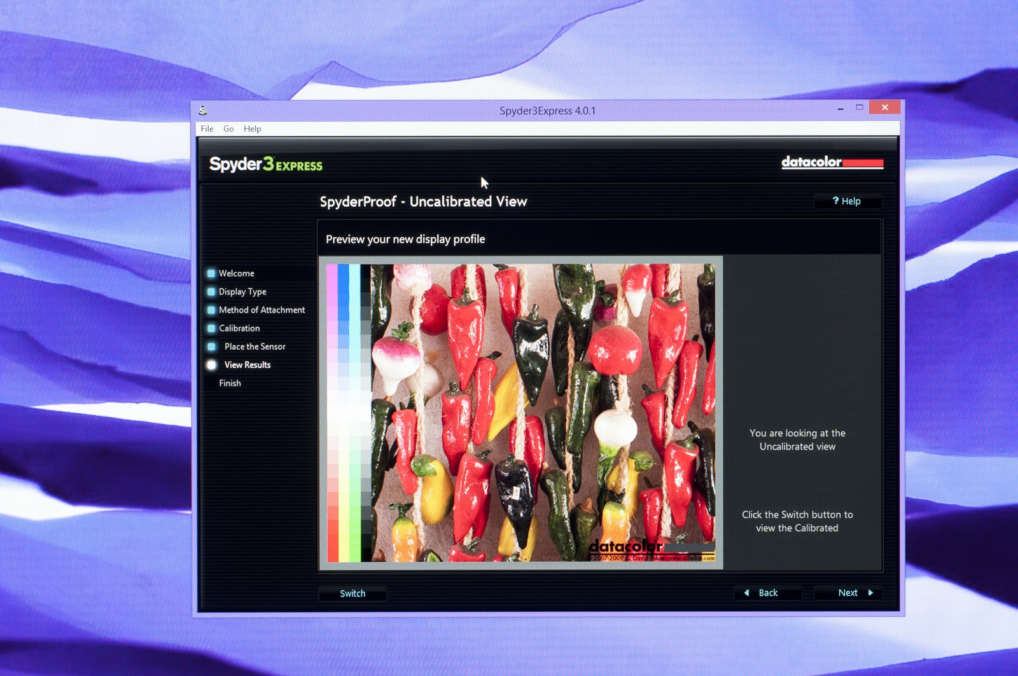Click the Welcome step indicator icon
Viewport: 1018px width, 676px height.
211,273
